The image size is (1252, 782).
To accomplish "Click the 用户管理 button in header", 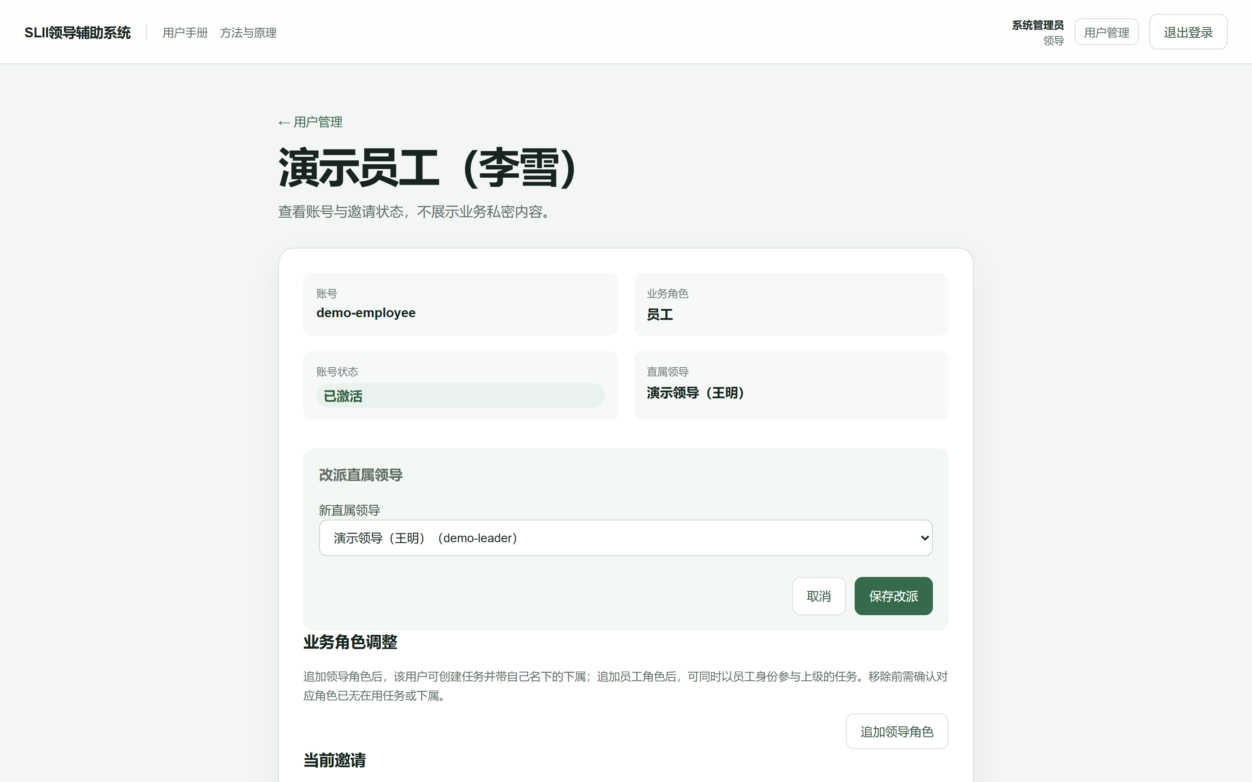I will point(1107,32).
